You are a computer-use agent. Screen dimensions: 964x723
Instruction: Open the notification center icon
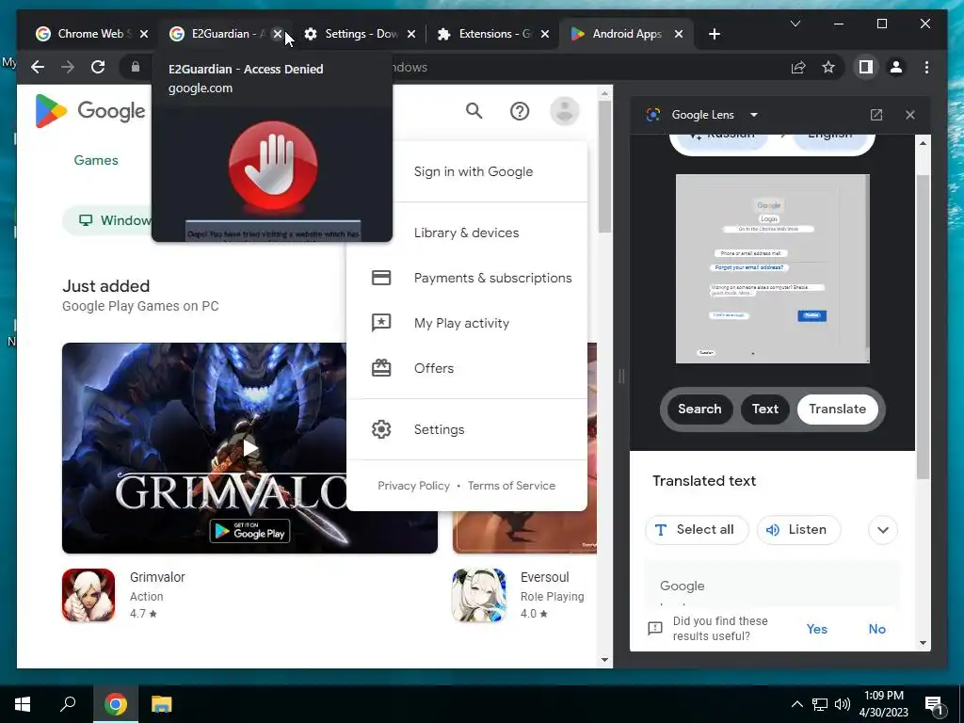(x=933, y=704)
